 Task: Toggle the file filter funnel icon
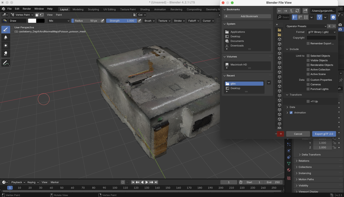tap(319, 17)
